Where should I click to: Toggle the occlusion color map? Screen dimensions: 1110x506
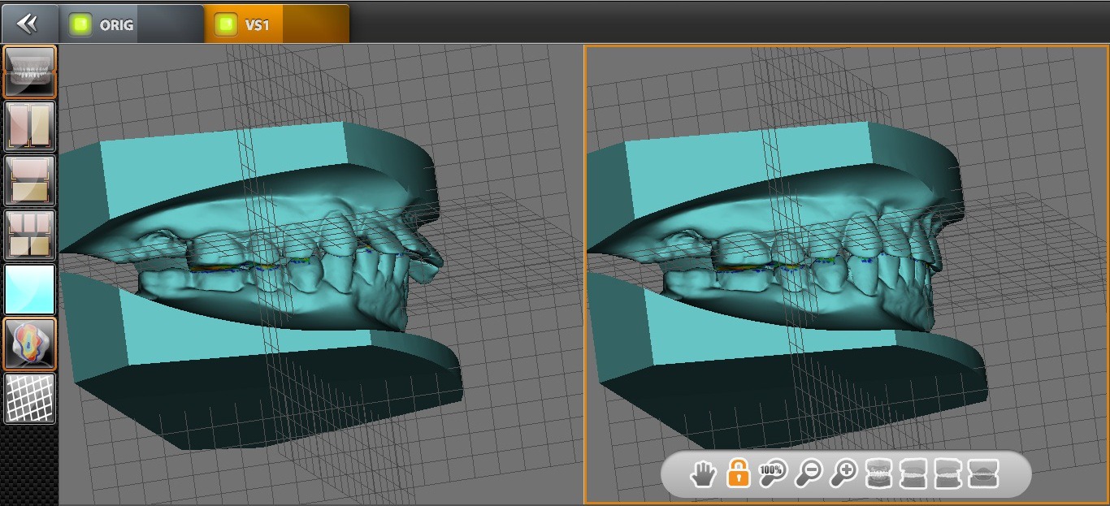click(x=30, y=344)
